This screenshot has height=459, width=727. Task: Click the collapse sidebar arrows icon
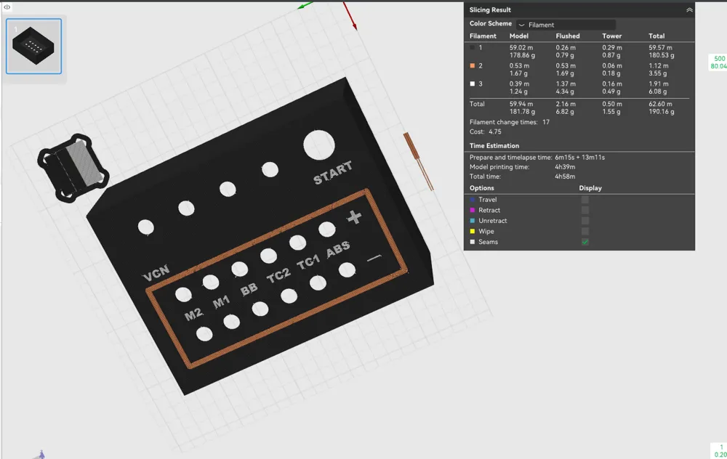coord(7,7)
